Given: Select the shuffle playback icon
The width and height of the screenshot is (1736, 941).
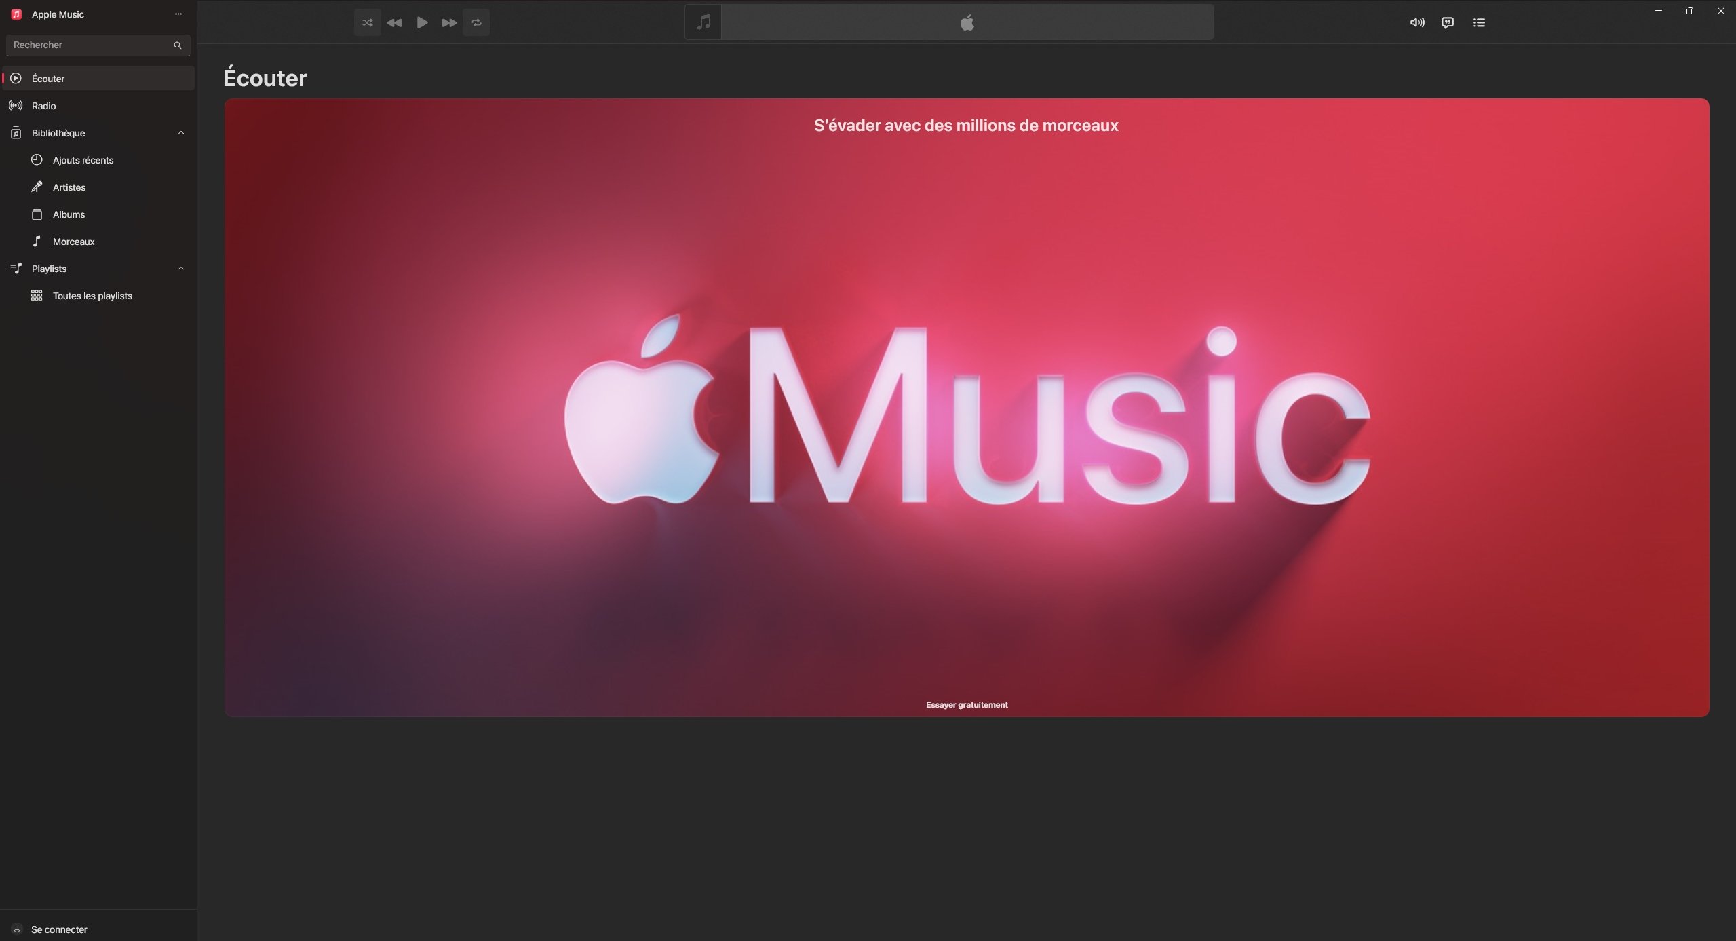Looking at the screenshot, I should 366,22.
